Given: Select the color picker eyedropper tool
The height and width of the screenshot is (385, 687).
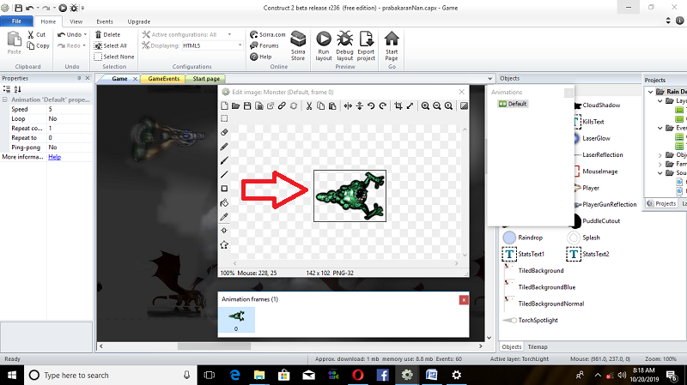Looking at the screenshot, I should [224, 217].
